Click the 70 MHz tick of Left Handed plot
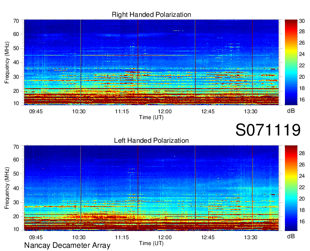 (x=16, y=147)
